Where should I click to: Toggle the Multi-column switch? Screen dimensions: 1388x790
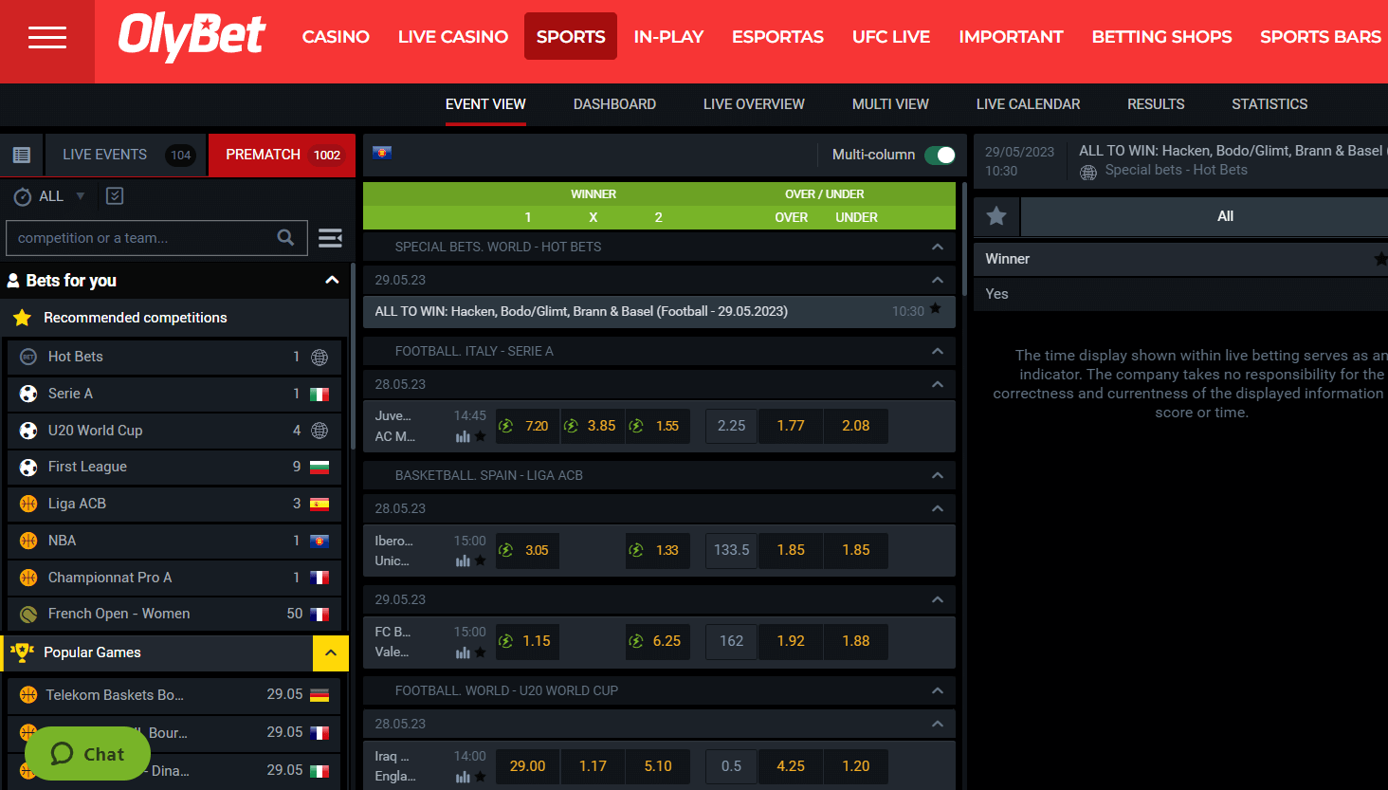pos(940,155)
